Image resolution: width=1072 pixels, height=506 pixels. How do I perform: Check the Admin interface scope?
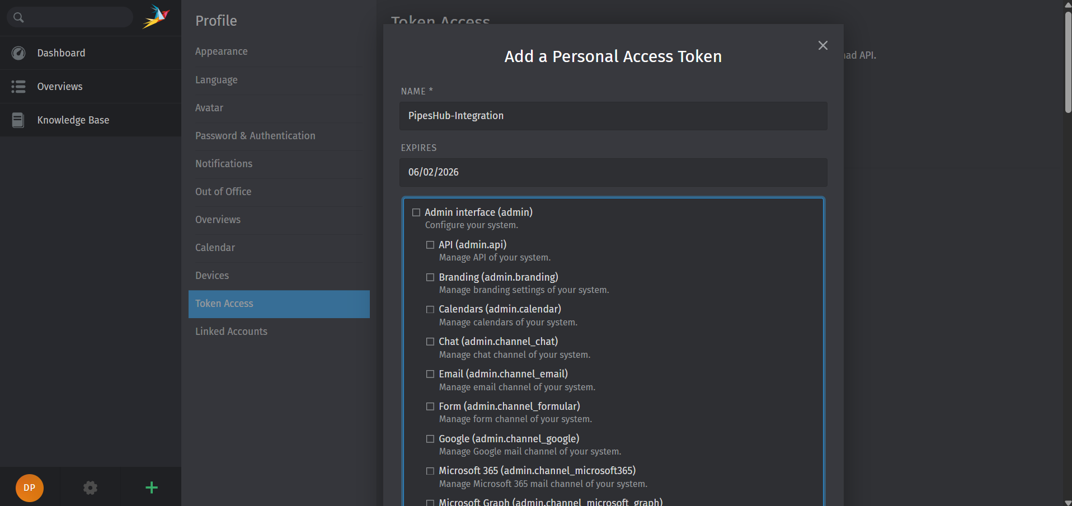(416, 212)
